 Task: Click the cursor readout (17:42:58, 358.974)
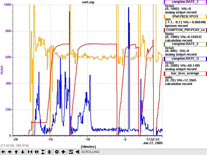pos(14,146)
